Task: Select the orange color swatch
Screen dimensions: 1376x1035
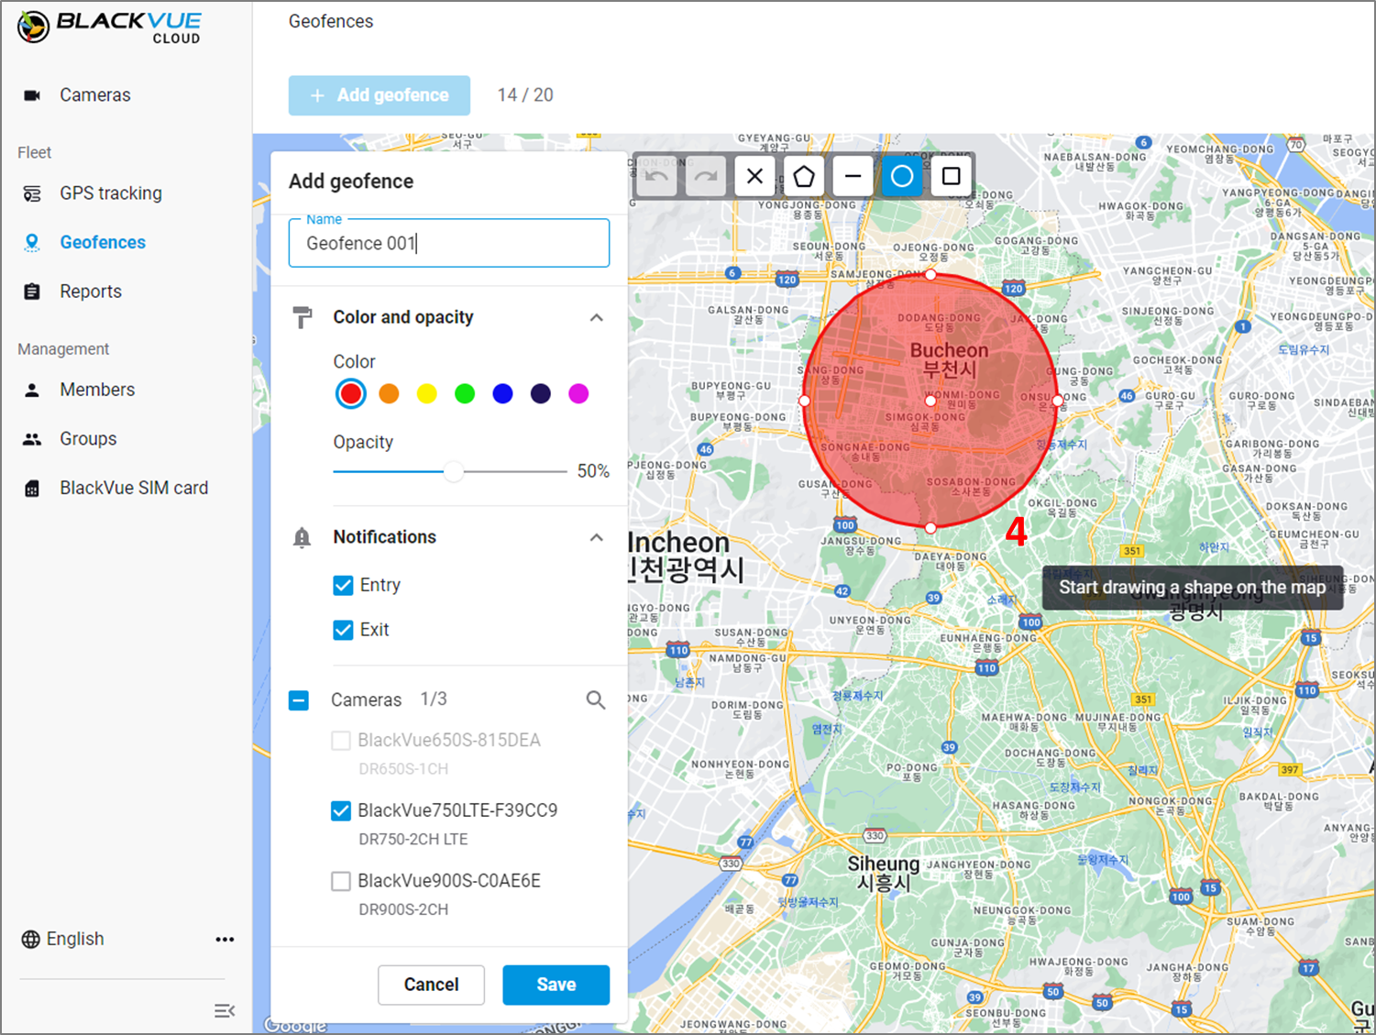Action: 389,393
